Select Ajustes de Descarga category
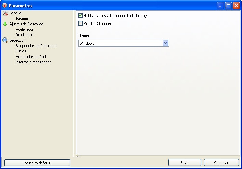The height and width of the screenshot is (169, 242). (26, 24)
